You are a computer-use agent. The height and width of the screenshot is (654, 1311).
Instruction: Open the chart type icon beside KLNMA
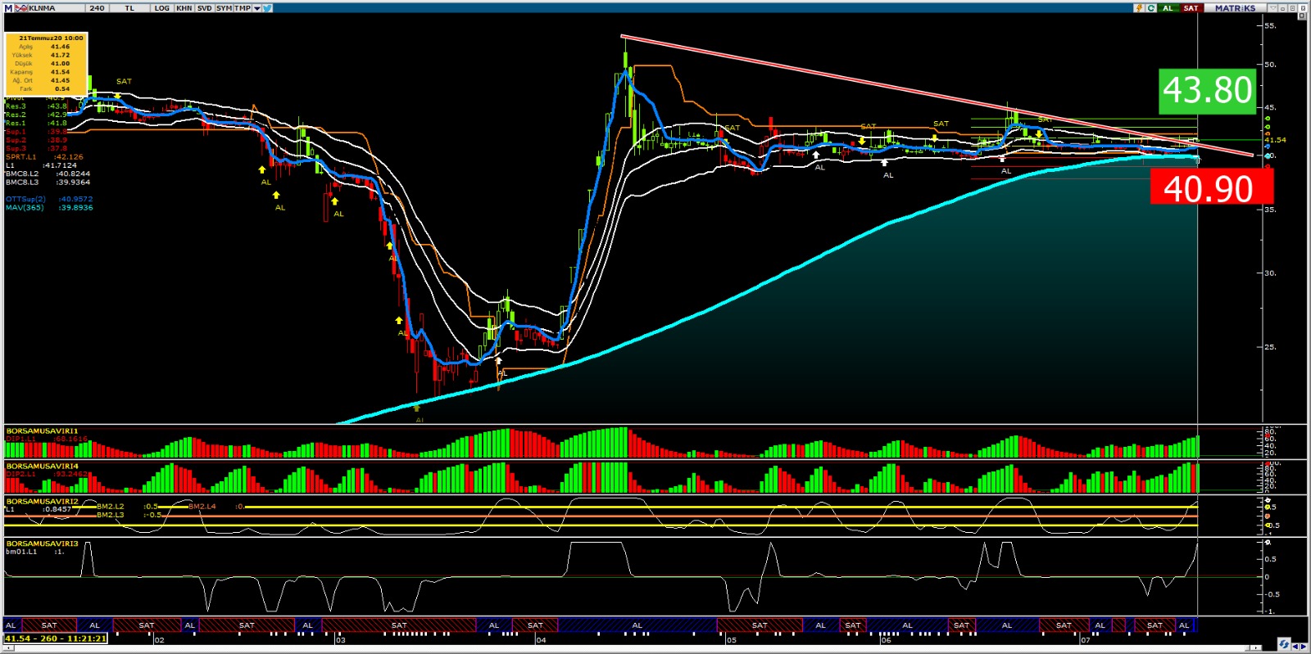pos(20,7)
